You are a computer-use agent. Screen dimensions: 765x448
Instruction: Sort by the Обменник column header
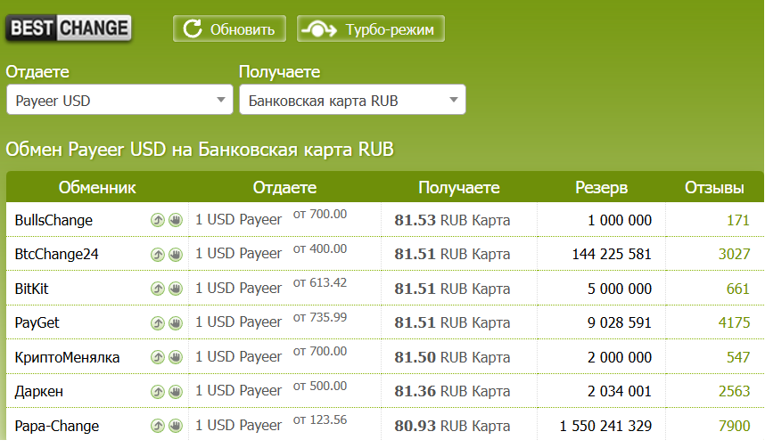pyautogui.click(x=97, y=188)
